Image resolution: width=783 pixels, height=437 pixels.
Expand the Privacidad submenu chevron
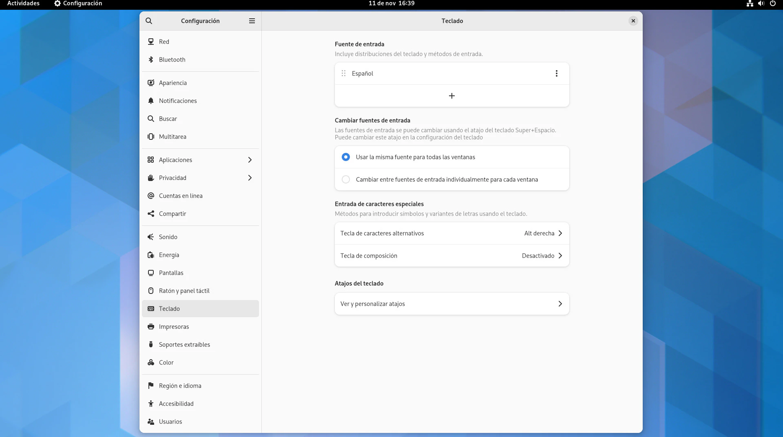250,178
